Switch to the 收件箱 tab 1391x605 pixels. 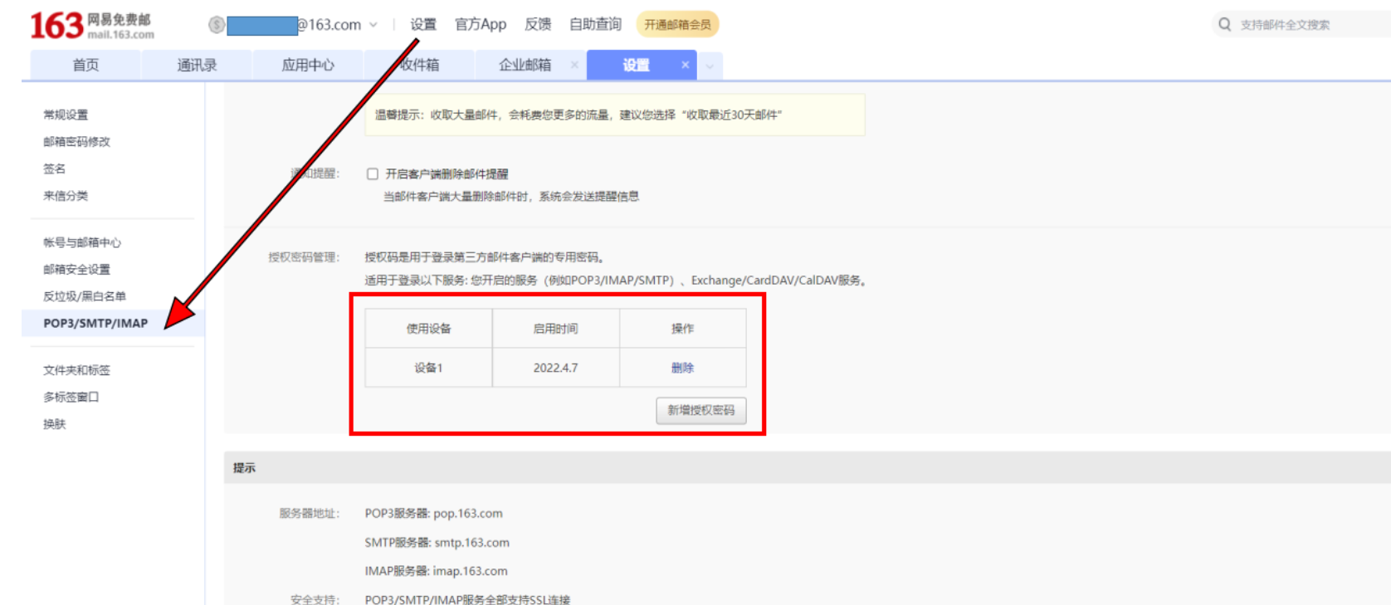coord(419,65)
